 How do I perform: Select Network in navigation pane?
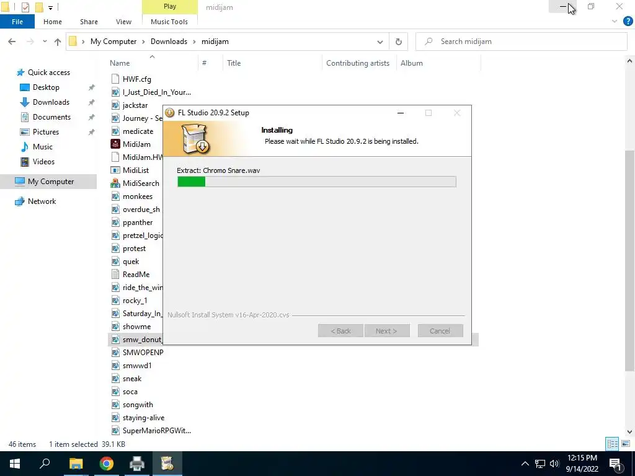[x=42, y=201]
